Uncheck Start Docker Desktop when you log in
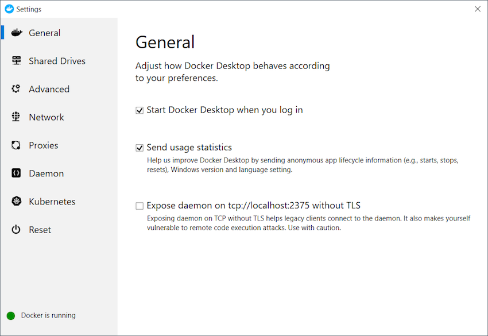 click(140, 110)
